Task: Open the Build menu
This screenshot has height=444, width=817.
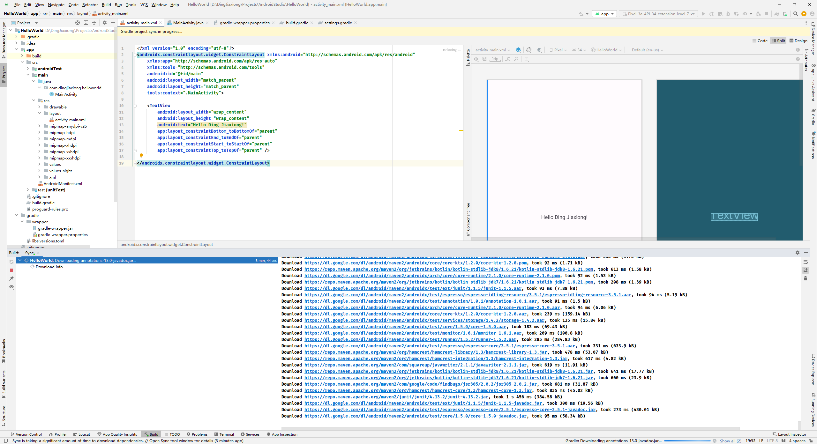Action: coord(106,4)
